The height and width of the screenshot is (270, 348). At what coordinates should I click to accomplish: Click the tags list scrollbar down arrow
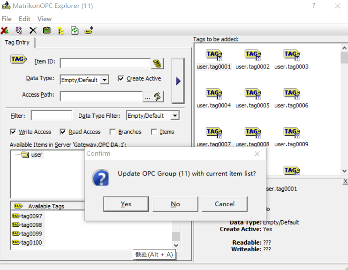point(344,171)
